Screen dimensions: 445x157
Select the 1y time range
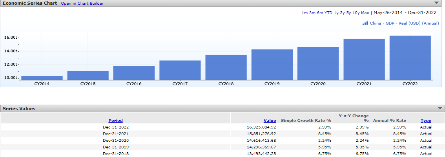coord(336,13)
